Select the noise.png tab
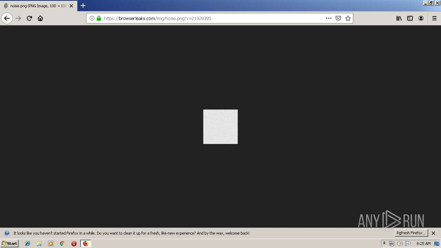 coord(39,6)
